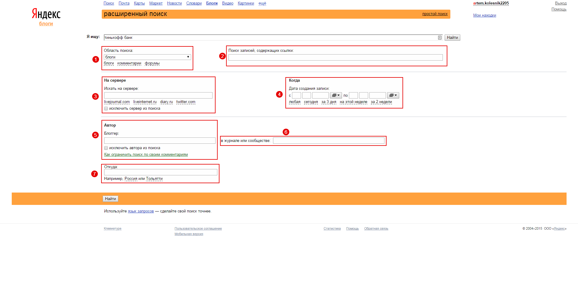Choose Тольятти location example
578x295 pixels.
[x=154, y=179]
